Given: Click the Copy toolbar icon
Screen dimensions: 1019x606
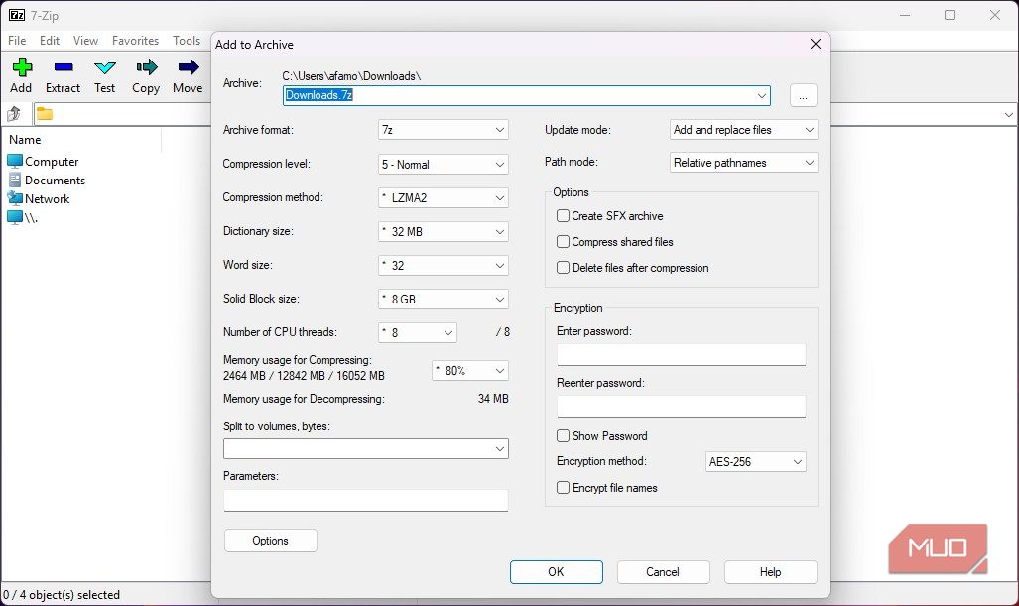Looking at the screenshot, I should tap(146, 76).
